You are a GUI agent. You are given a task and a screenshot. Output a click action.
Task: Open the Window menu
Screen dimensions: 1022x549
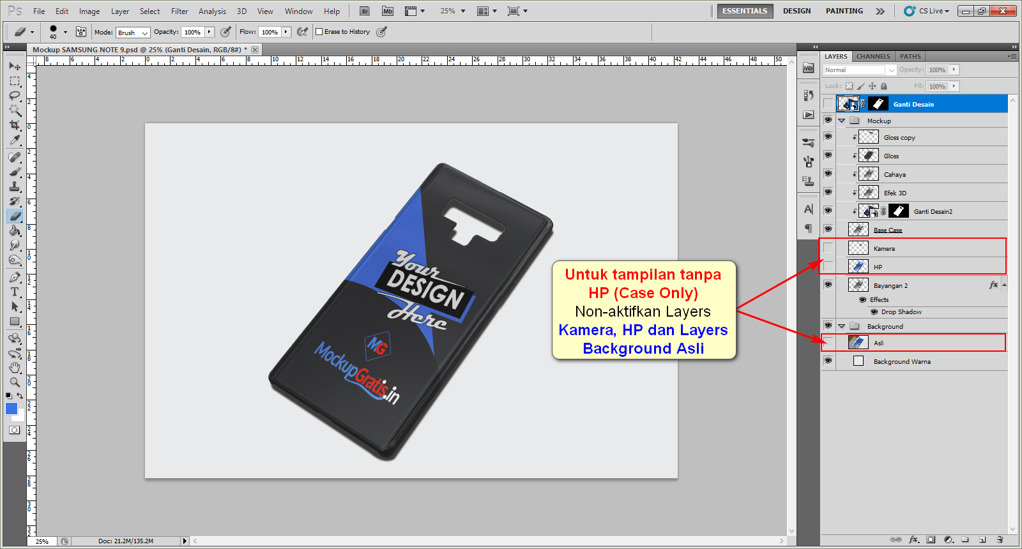tap(298, 11)
